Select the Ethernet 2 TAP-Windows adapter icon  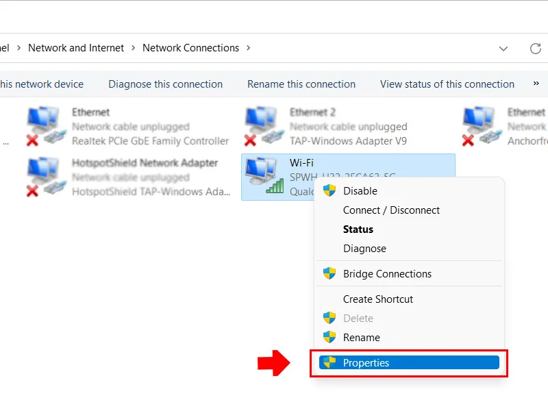tap(264, 126)
